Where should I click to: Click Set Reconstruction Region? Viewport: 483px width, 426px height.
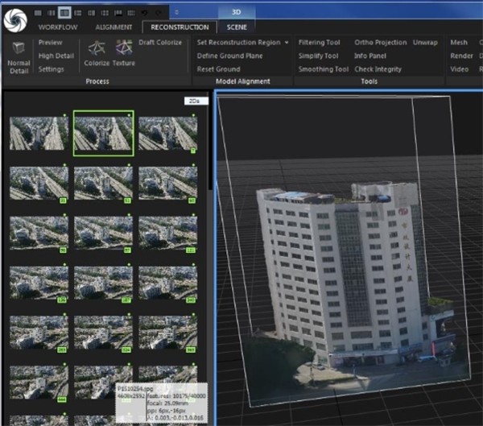239,42
